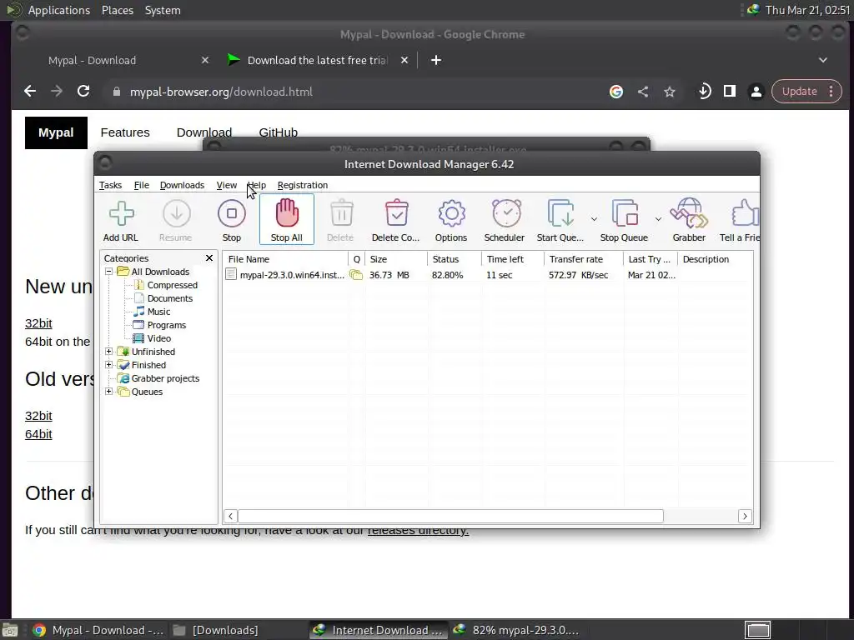Viewport: 854px width, 640px height.
Task: Open a new Chrome tab
Action: [x=436, y=60]
